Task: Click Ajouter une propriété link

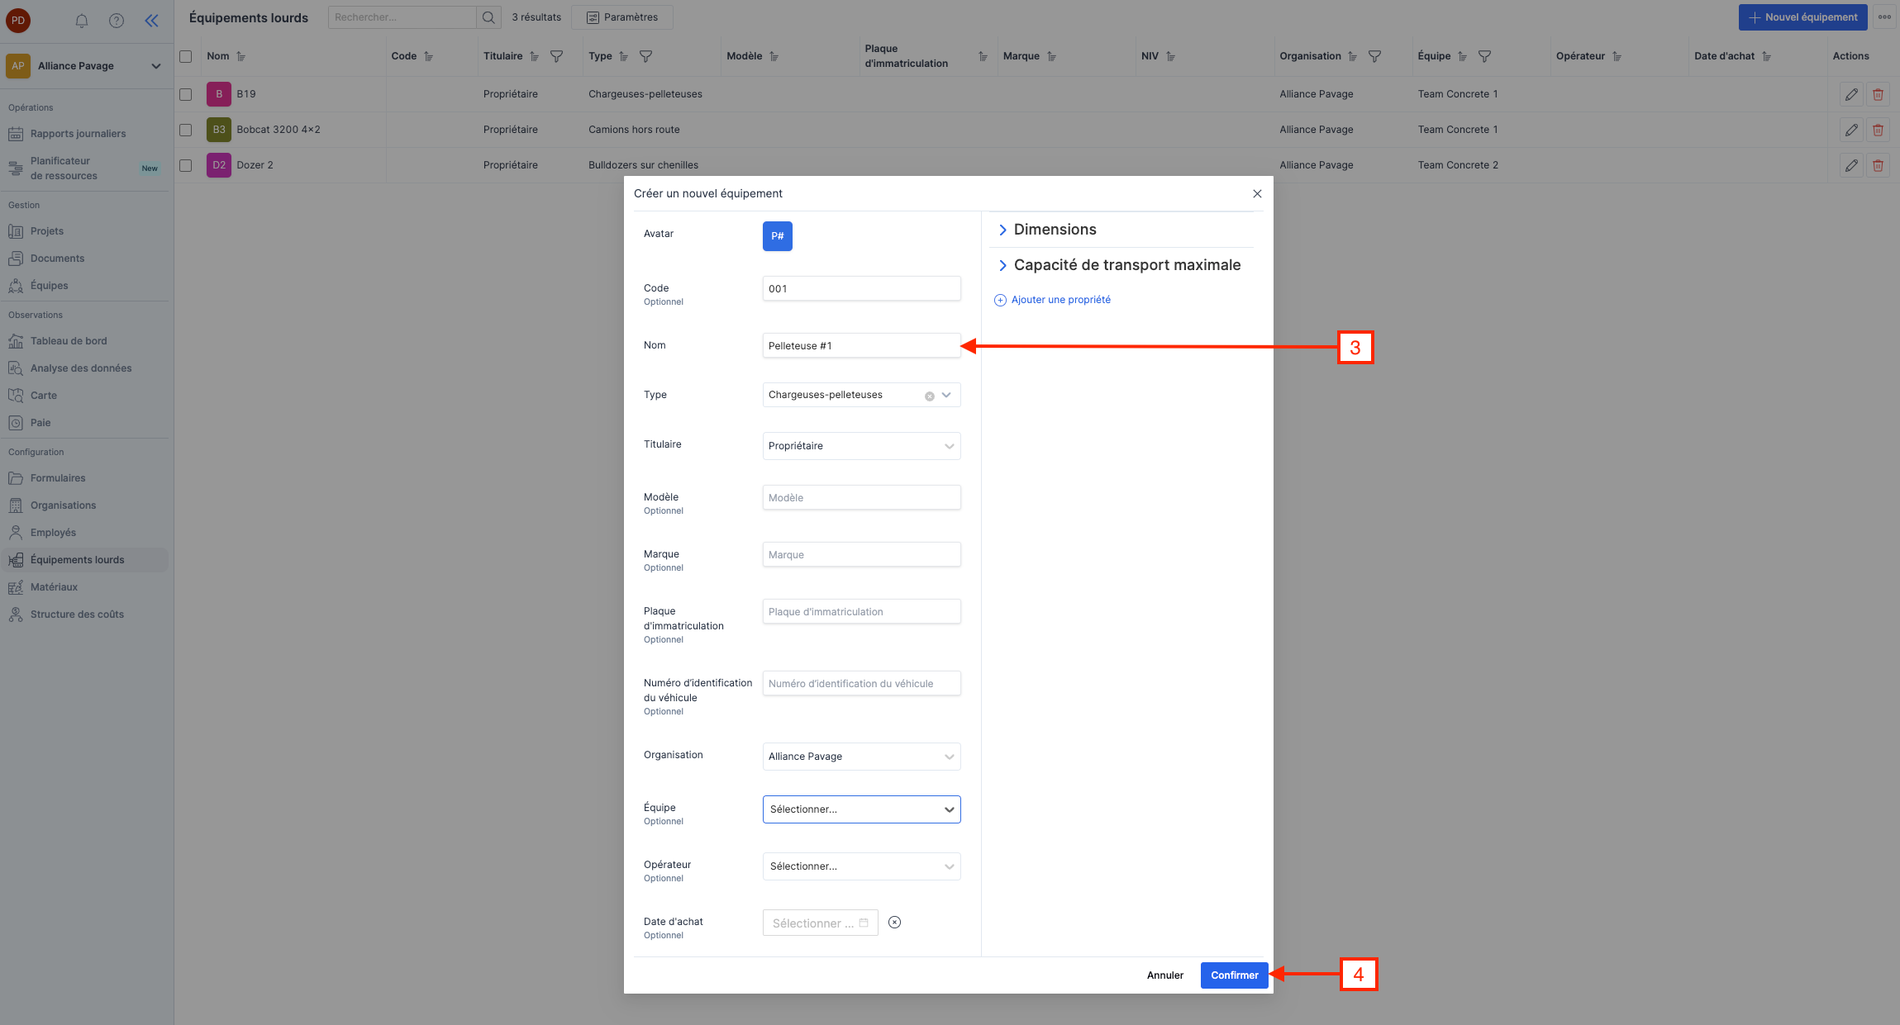Action: 1060,300
